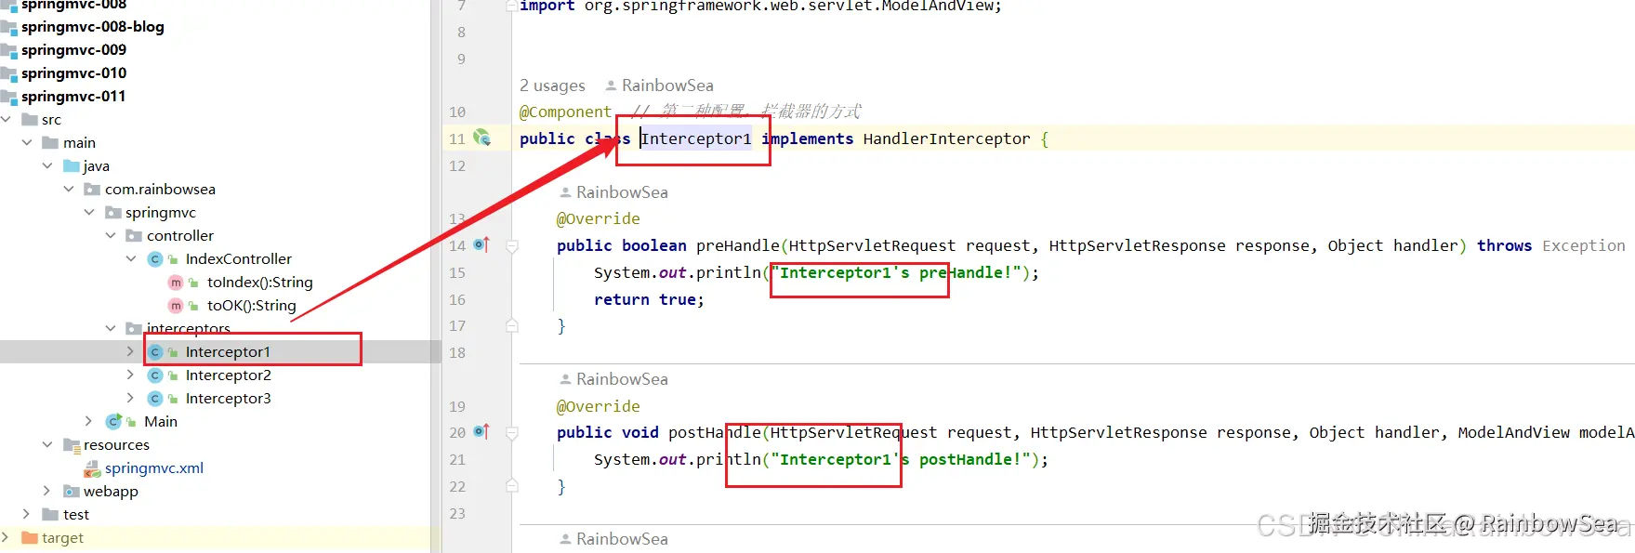Click the Interceptor2 class icon

click(155, 375)
